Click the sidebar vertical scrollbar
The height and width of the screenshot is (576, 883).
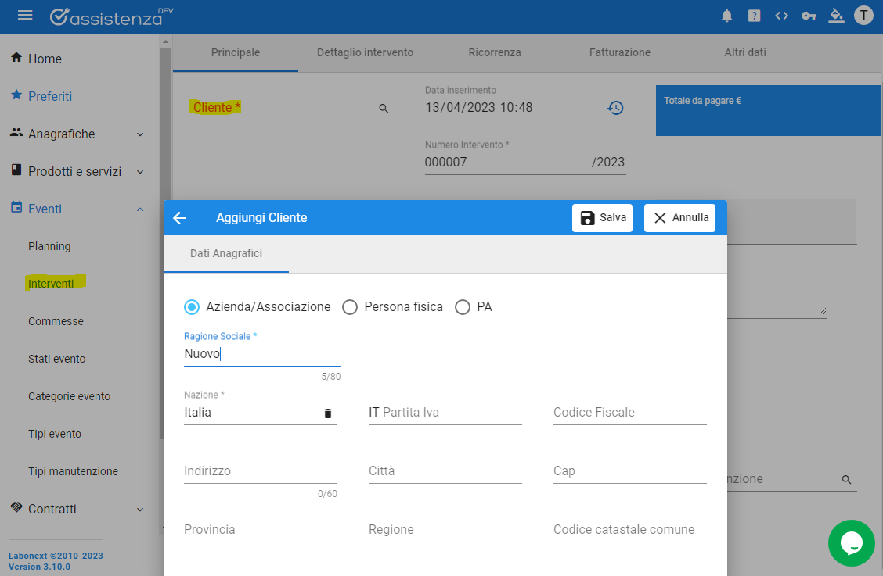(165, 241)
